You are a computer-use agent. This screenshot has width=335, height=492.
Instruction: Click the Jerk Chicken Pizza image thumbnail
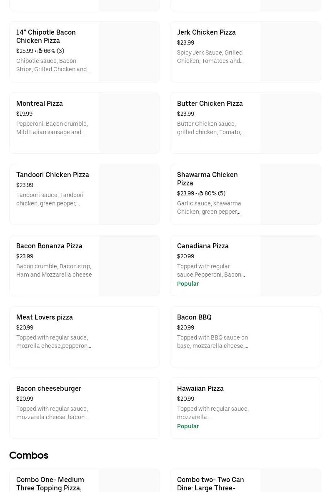tap(290, 52)
